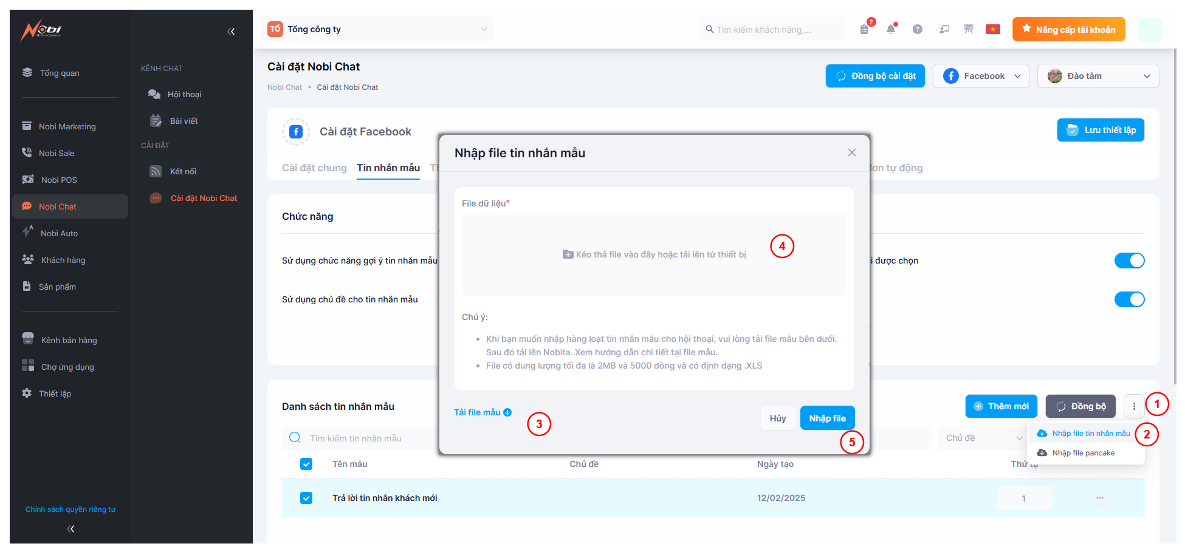Open the three-dot more options button
This screenshot has width=1185, height=552.
(x=1134, y=406)
